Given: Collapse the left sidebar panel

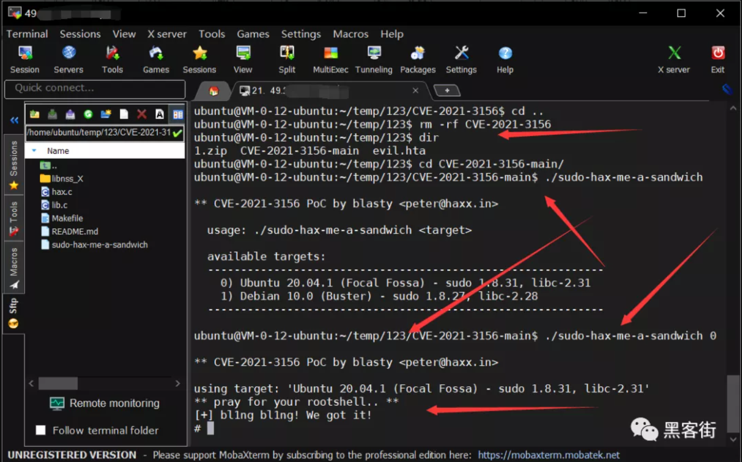Looking at the screenshot, I should pos(14,120).
